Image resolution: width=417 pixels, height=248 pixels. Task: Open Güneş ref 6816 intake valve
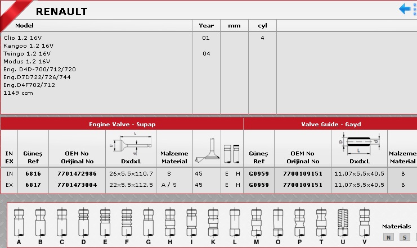[x=33, y=174]
